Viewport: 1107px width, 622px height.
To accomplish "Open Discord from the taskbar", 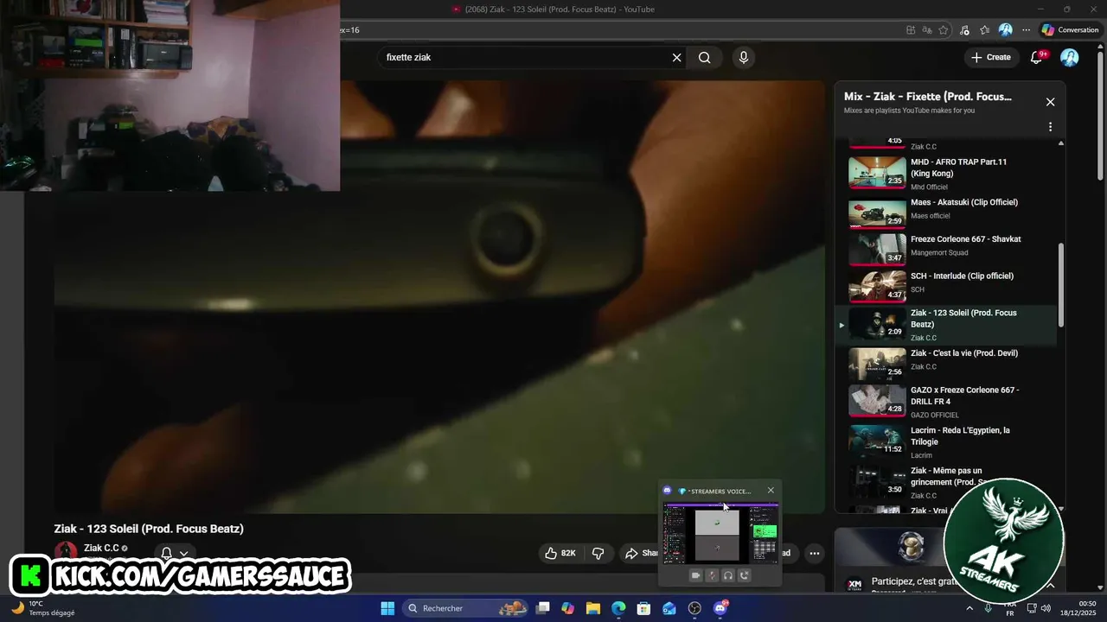I will pyautogui.click(x=720, y=608).
